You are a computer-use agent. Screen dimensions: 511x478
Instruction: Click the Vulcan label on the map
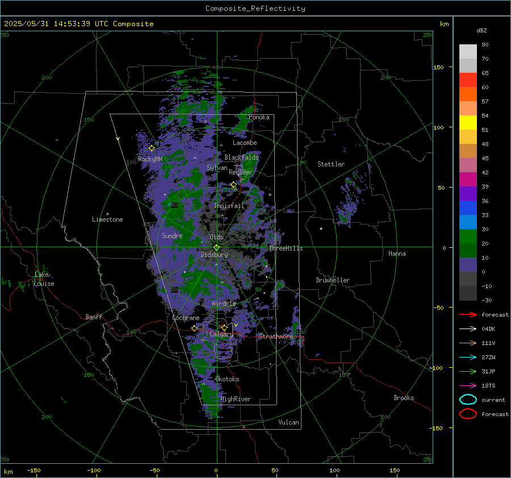(288, 422)
